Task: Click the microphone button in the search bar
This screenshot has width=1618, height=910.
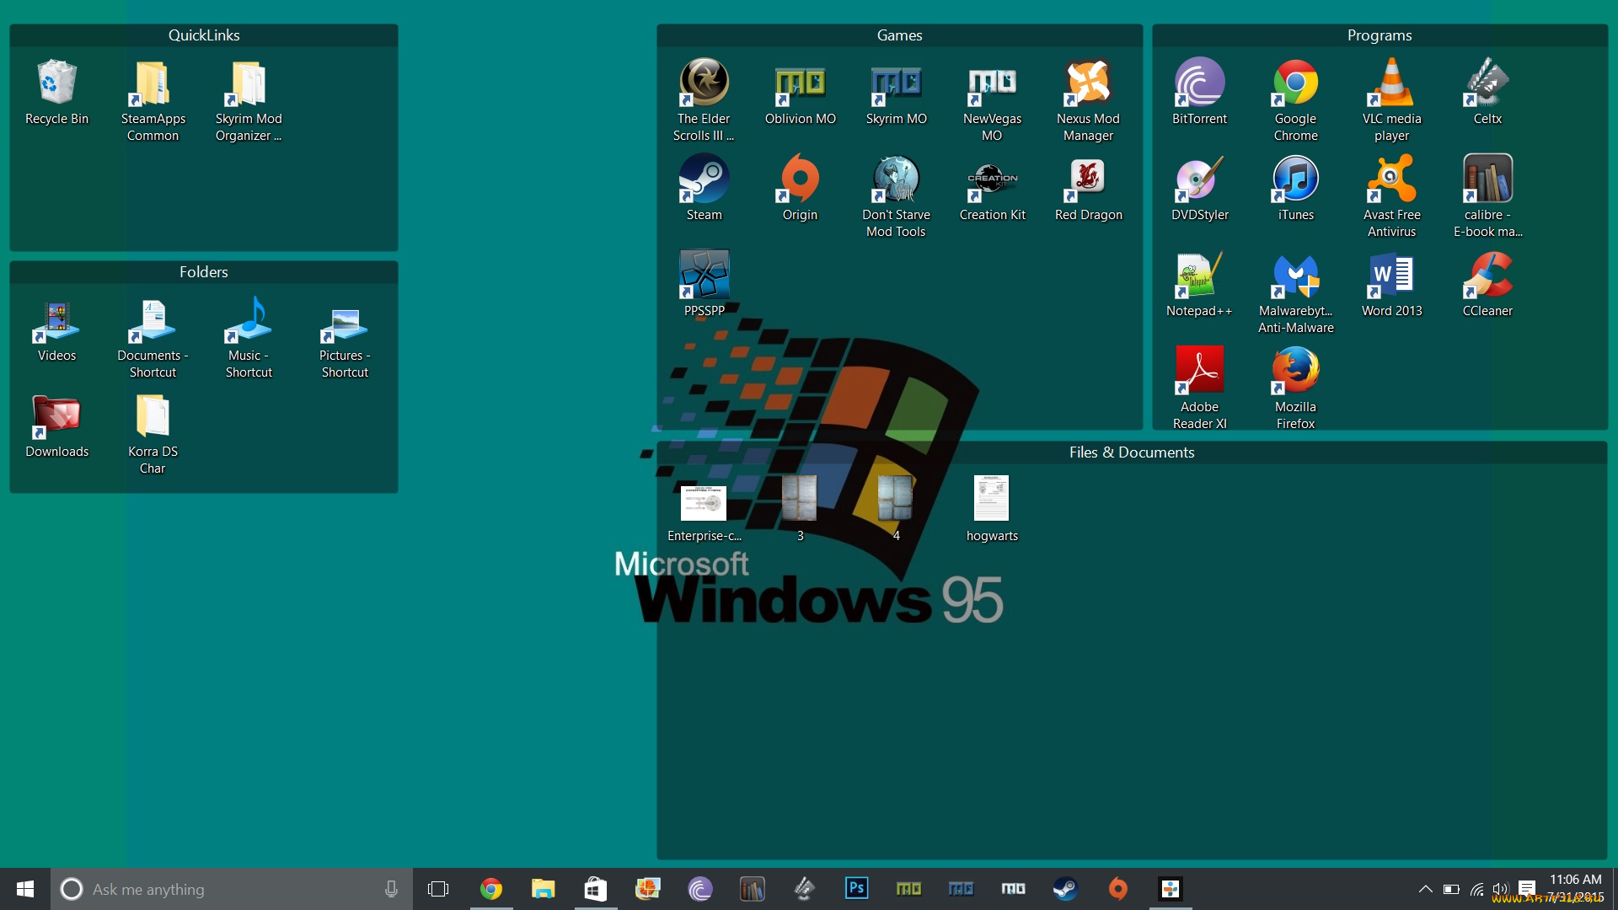Action: (x=389, y=889)
